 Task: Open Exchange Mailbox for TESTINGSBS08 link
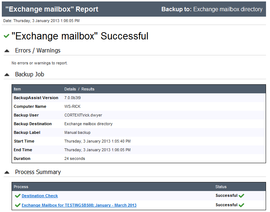pos(79,205)
